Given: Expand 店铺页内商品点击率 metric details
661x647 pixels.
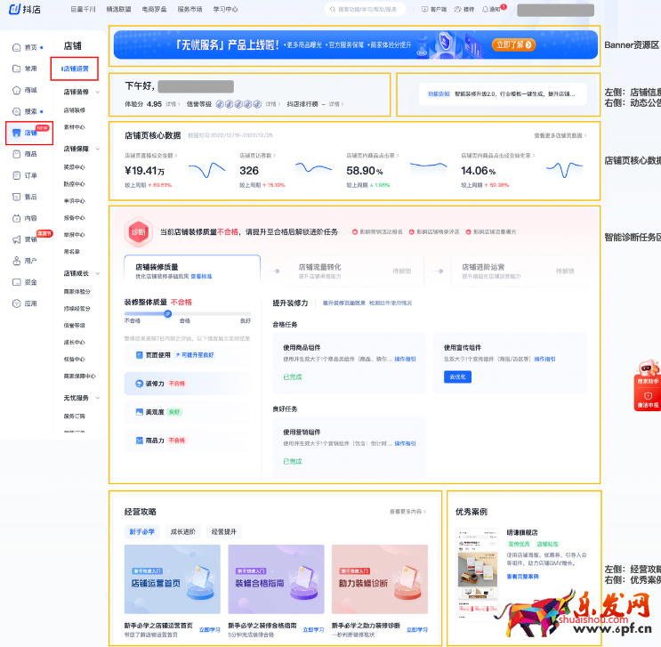Looking at the screenshot, I should (373, 156).
